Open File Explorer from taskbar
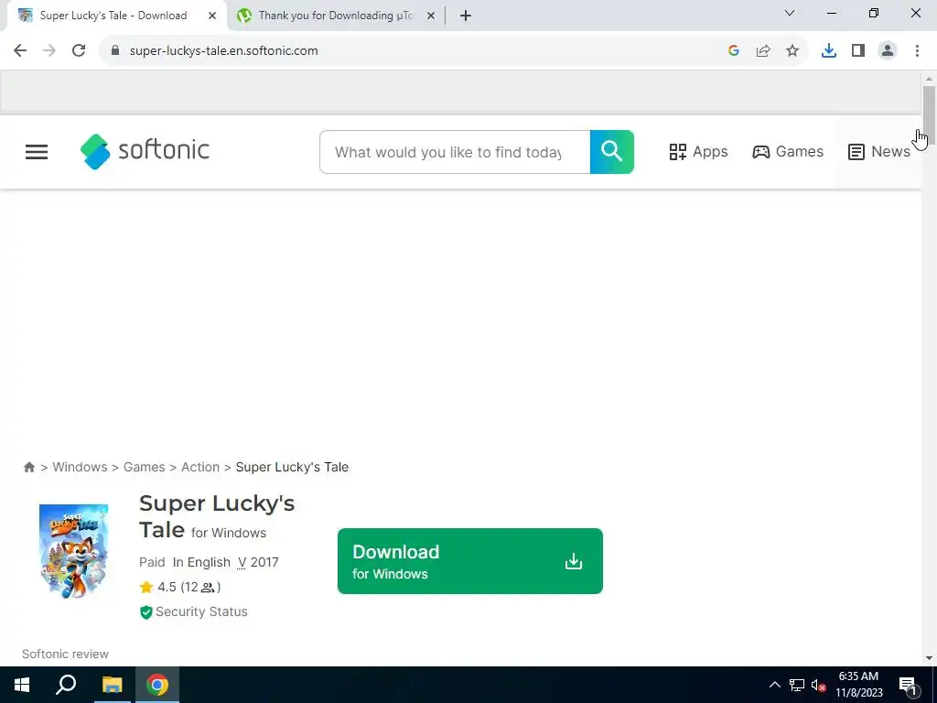Image resolution: width=937 pixels, height=703 pixels. pyautogui.click(x=112, y=685)
